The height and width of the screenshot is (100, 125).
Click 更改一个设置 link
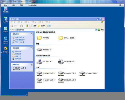pyautogui.click(x=19, y=42)
